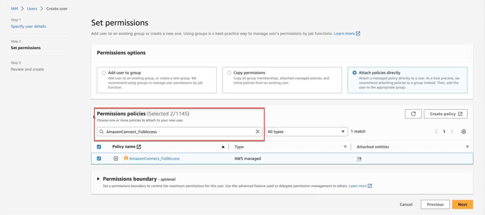Click Create user breadcrumb text

click(57, 9)
